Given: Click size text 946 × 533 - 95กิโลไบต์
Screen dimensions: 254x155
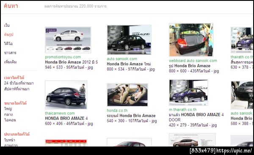Looking at the screenshot, I should pyautogui.click(x=69, y=67).
